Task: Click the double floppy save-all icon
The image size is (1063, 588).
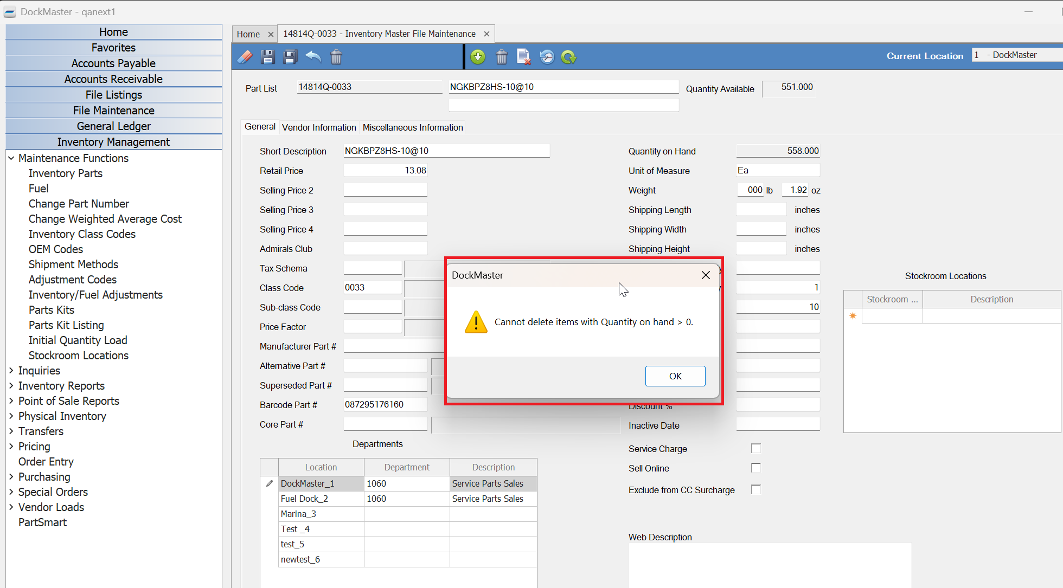Action: coord(291,57)
